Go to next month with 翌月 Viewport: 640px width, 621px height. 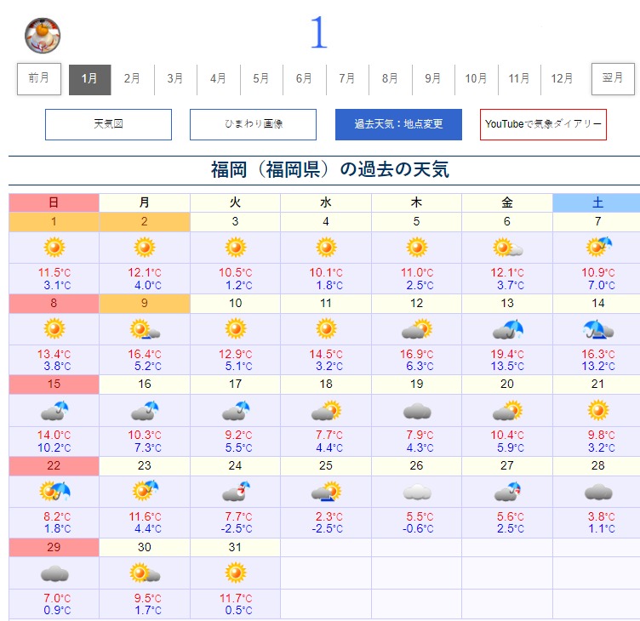(613, 79)
